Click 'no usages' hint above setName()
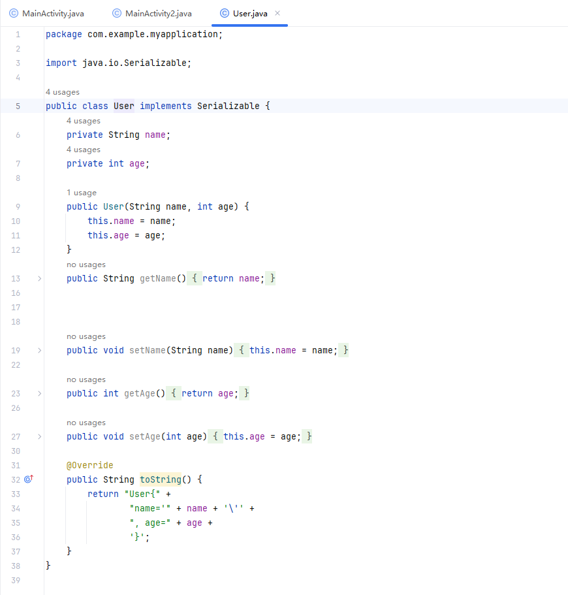 (x=86, y=336)
